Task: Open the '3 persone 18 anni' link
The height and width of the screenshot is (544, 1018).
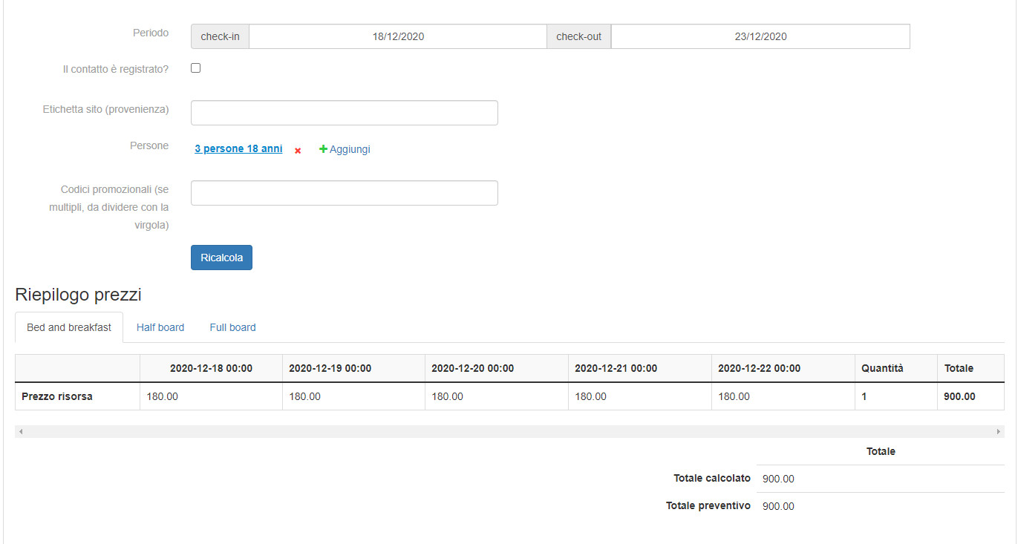Action: 238,148
